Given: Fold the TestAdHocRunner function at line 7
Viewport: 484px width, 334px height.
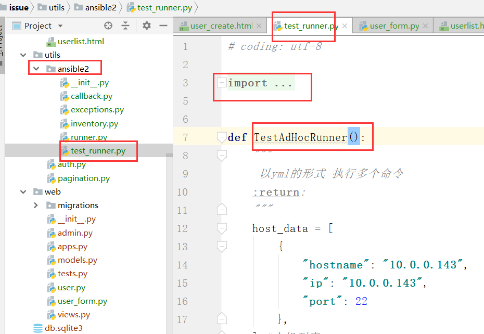Looking at the screenshot, I should (x=222, y=137).
